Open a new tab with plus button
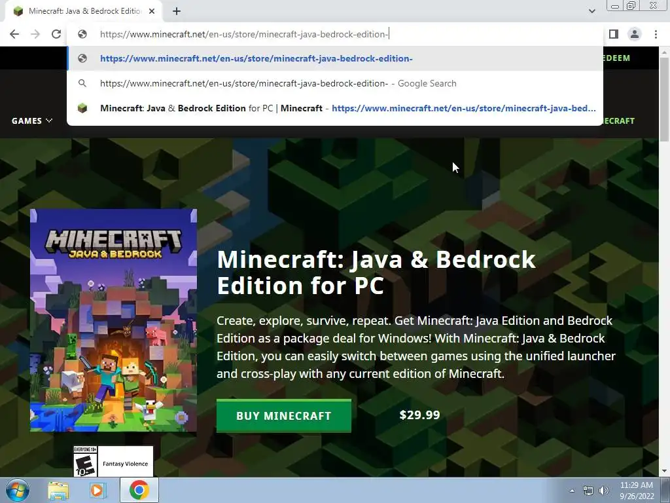Image resolution: width=670 pixels, height=503 pixels. point(177,11)
